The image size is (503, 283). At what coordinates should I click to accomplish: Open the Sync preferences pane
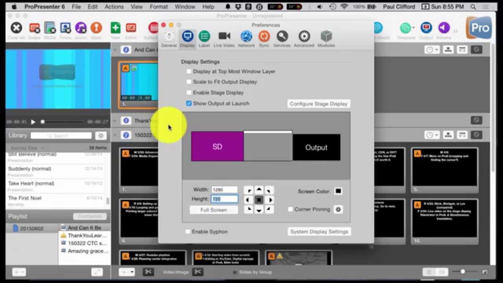(x=264, y=39)
